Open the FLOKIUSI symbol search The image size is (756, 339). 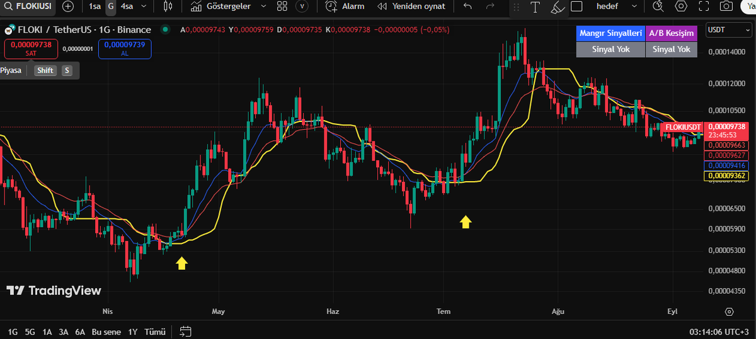click(28, 6)
